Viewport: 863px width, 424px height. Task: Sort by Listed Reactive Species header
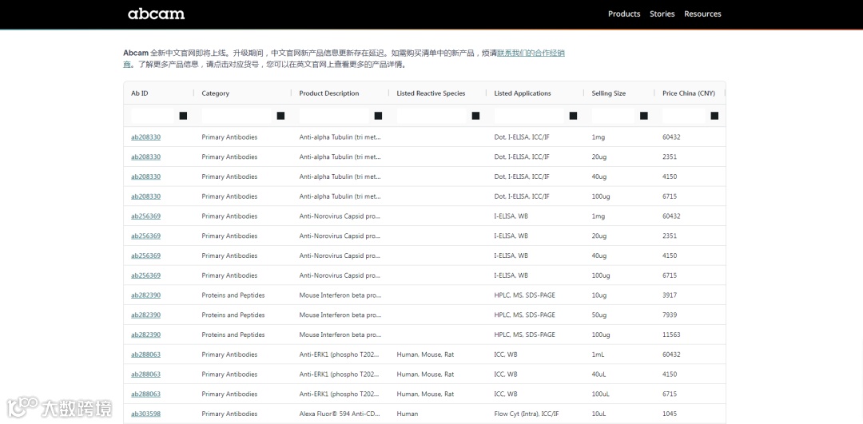(x=431, y=93)
